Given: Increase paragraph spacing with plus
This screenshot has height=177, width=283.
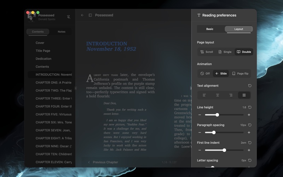Looking at the screenshot, I should (249, 132).
